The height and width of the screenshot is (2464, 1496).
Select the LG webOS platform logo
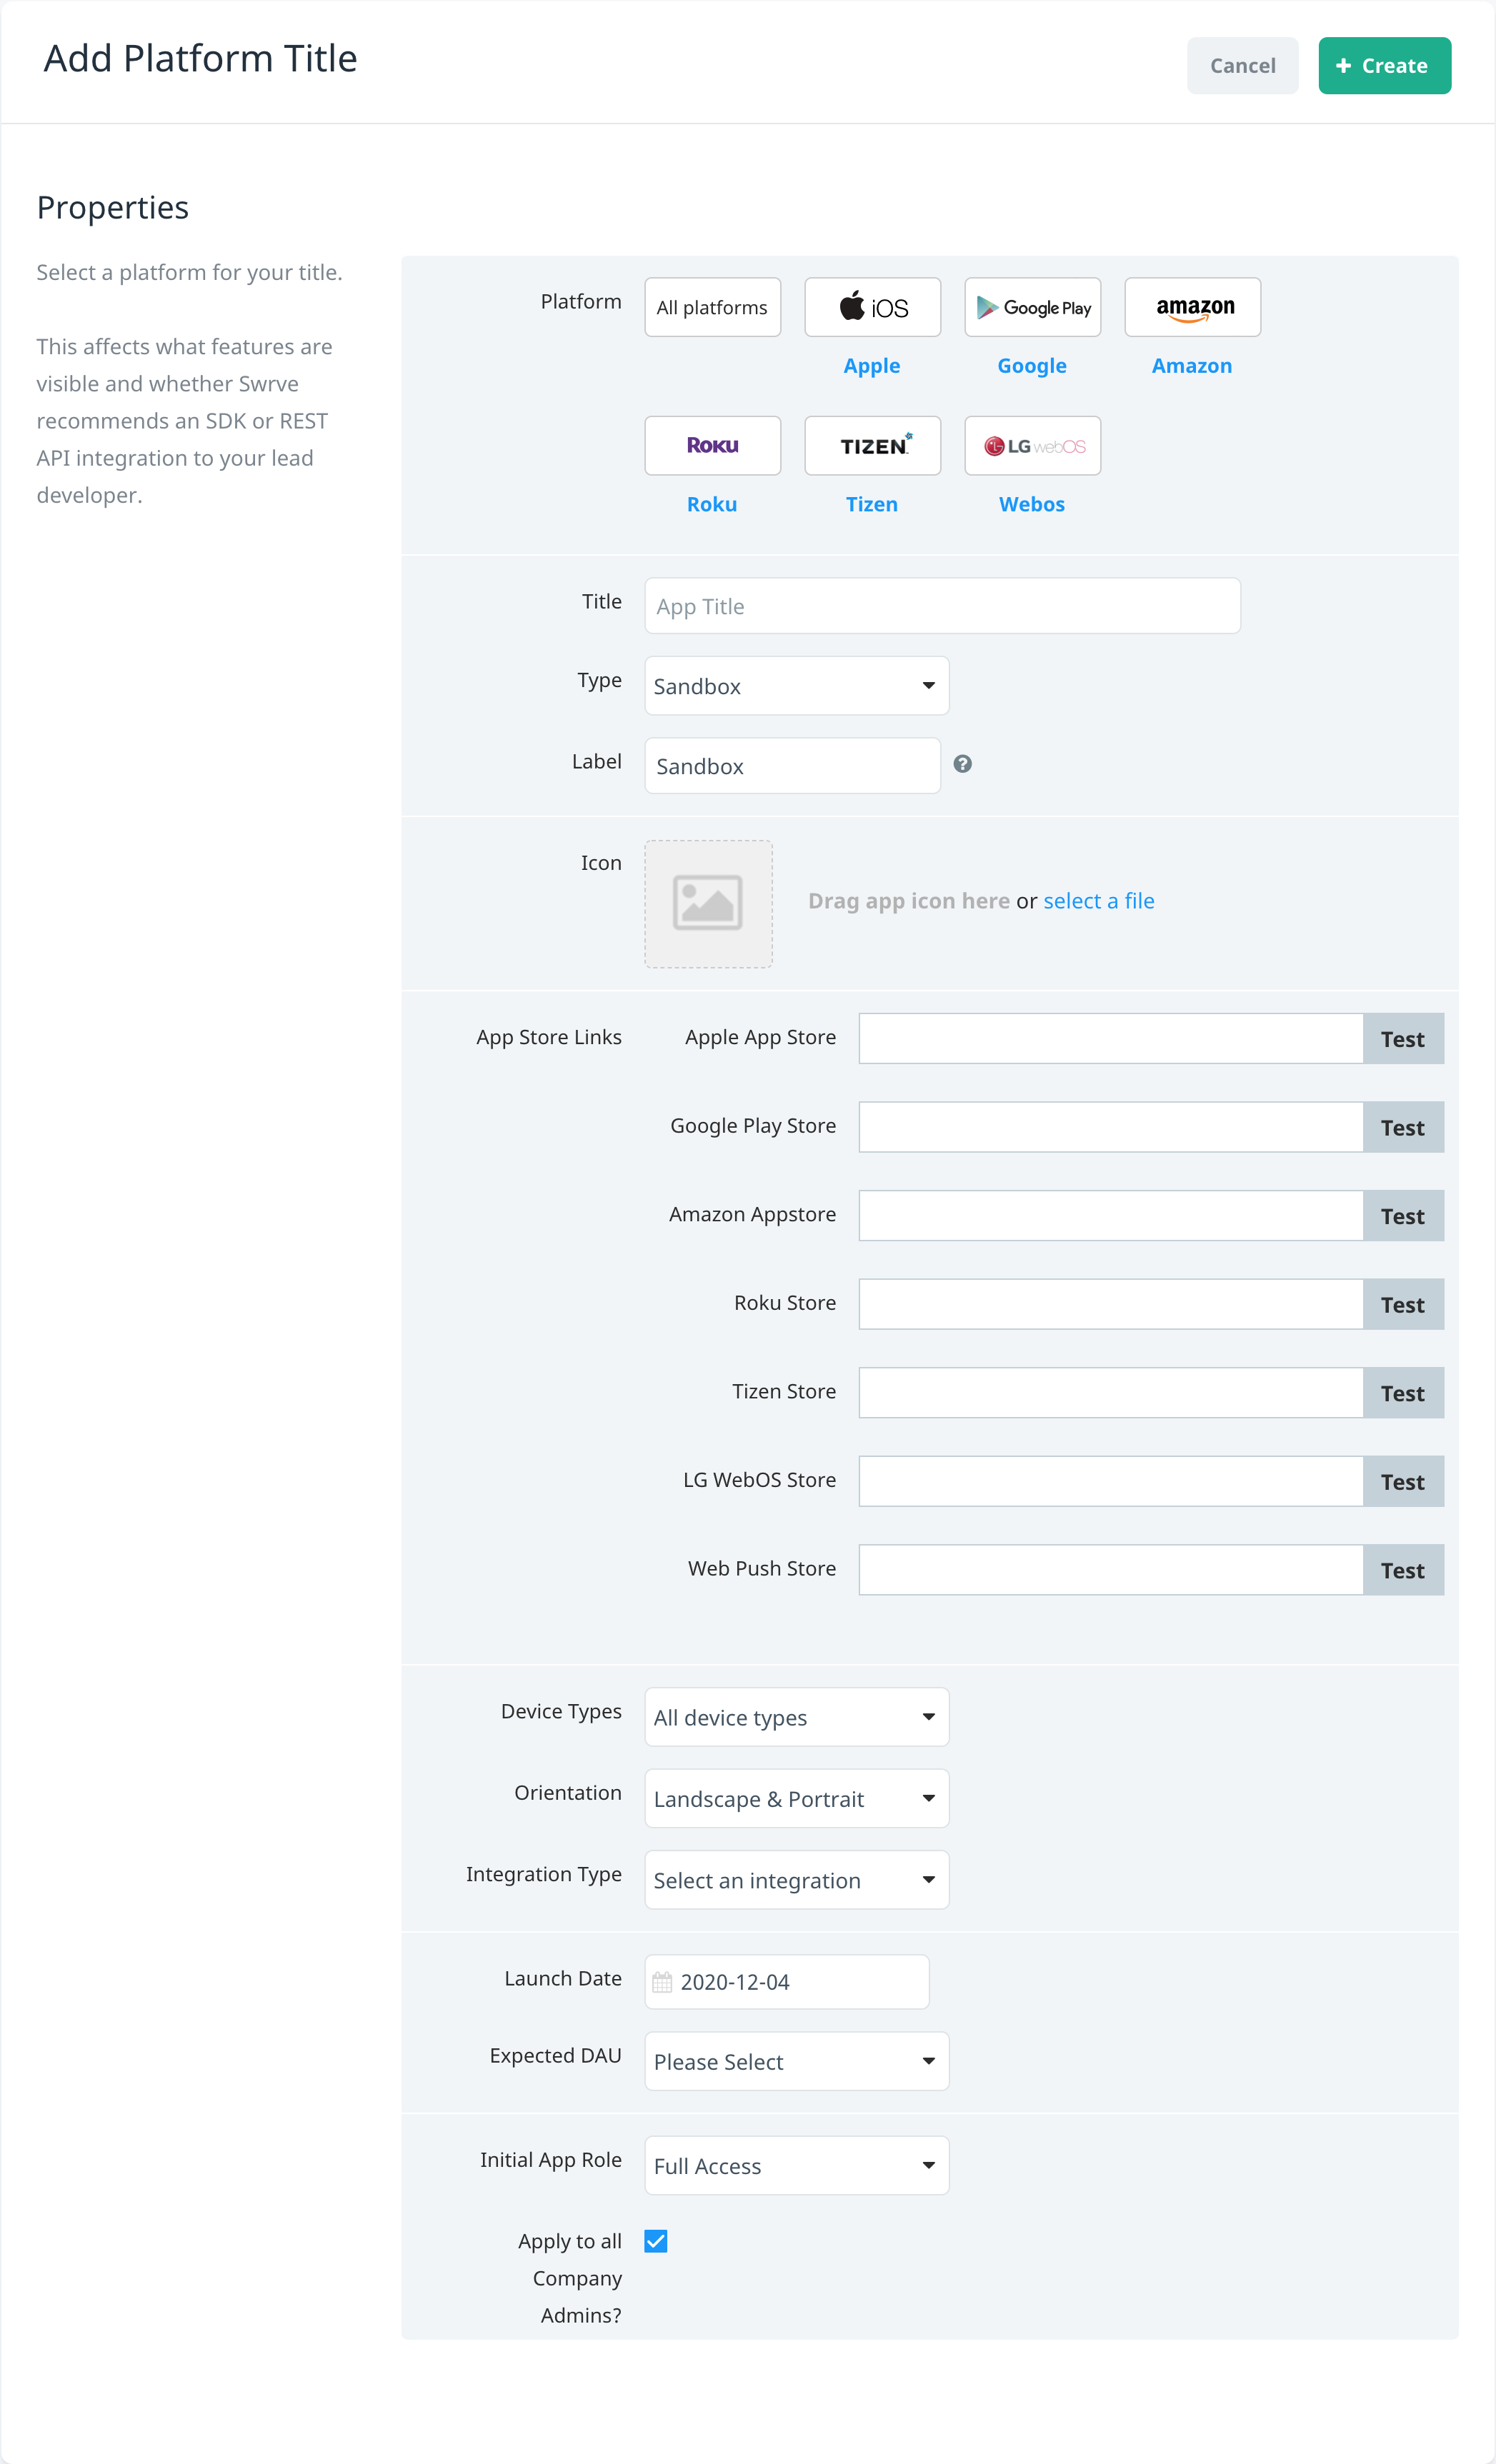click(1032, 446)
